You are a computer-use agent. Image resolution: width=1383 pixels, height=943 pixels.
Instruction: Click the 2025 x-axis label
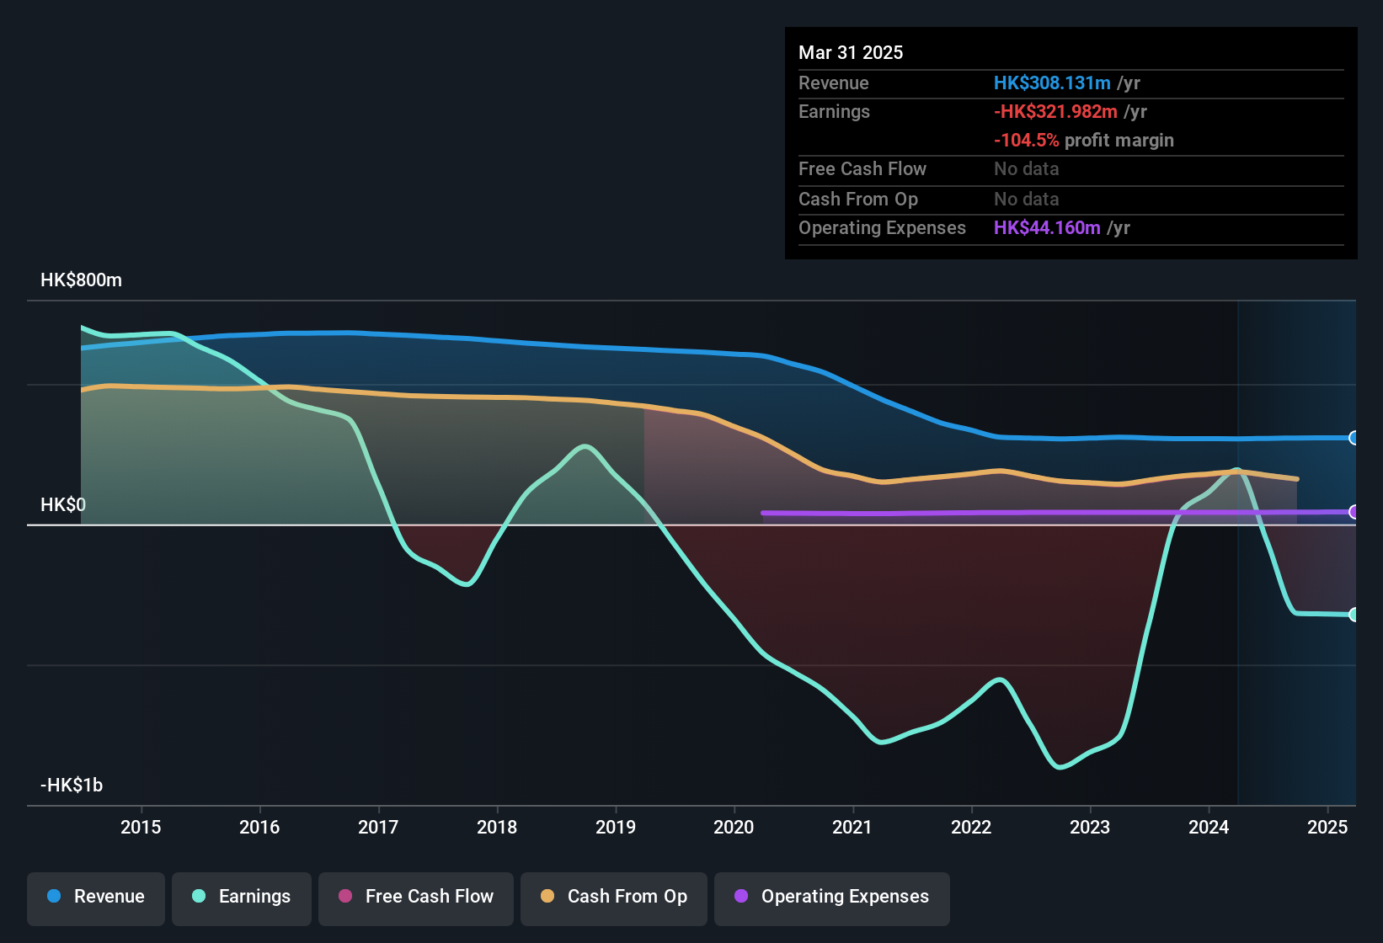click(x=1327, y=828)
